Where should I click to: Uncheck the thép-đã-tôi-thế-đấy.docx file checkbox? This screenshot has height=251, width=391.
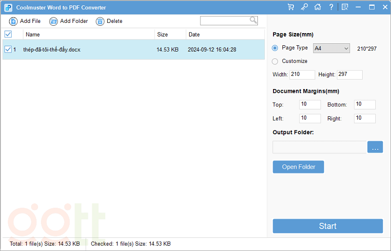pyautogui.click(x=8, y=50)
